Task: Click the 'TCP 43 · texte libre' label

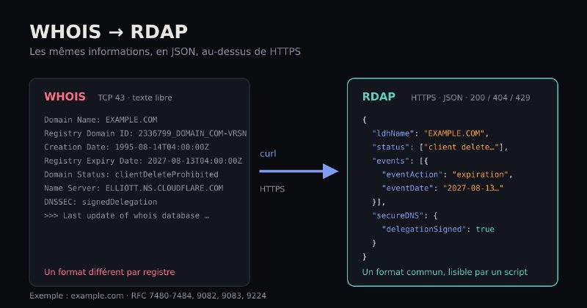Action: point(135,98)
